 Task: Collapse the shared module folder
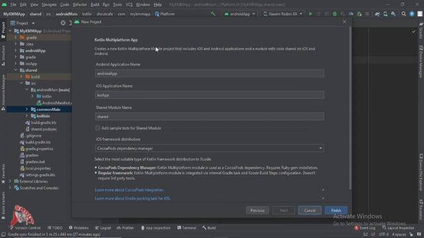pyautogui.click(x=16, y=70)
